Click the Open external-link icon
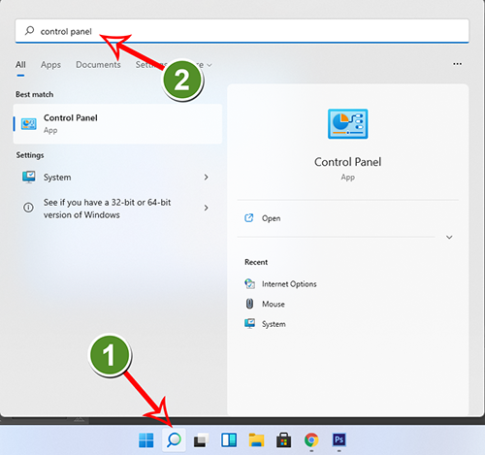 point(248,218)
